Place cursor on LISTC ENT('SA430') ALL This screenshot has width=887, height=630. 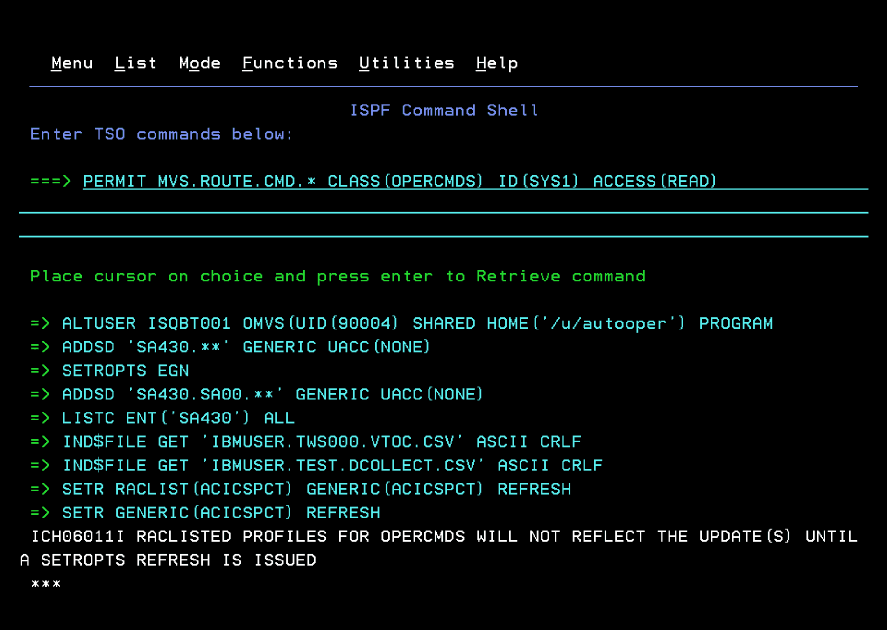[x=178, y=418]
